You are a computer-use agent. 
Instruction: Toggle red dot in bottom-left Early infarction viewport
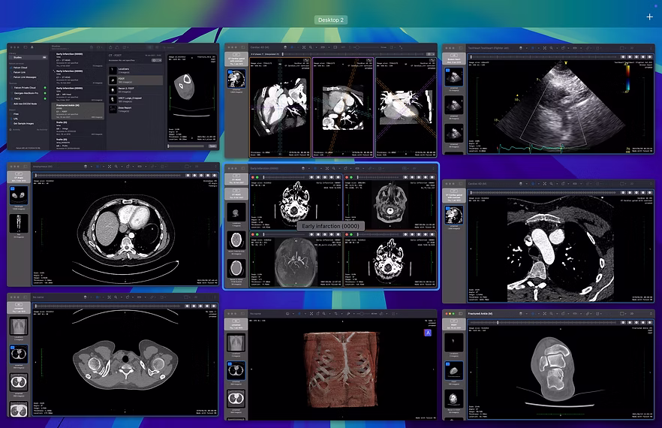point(252,234)
